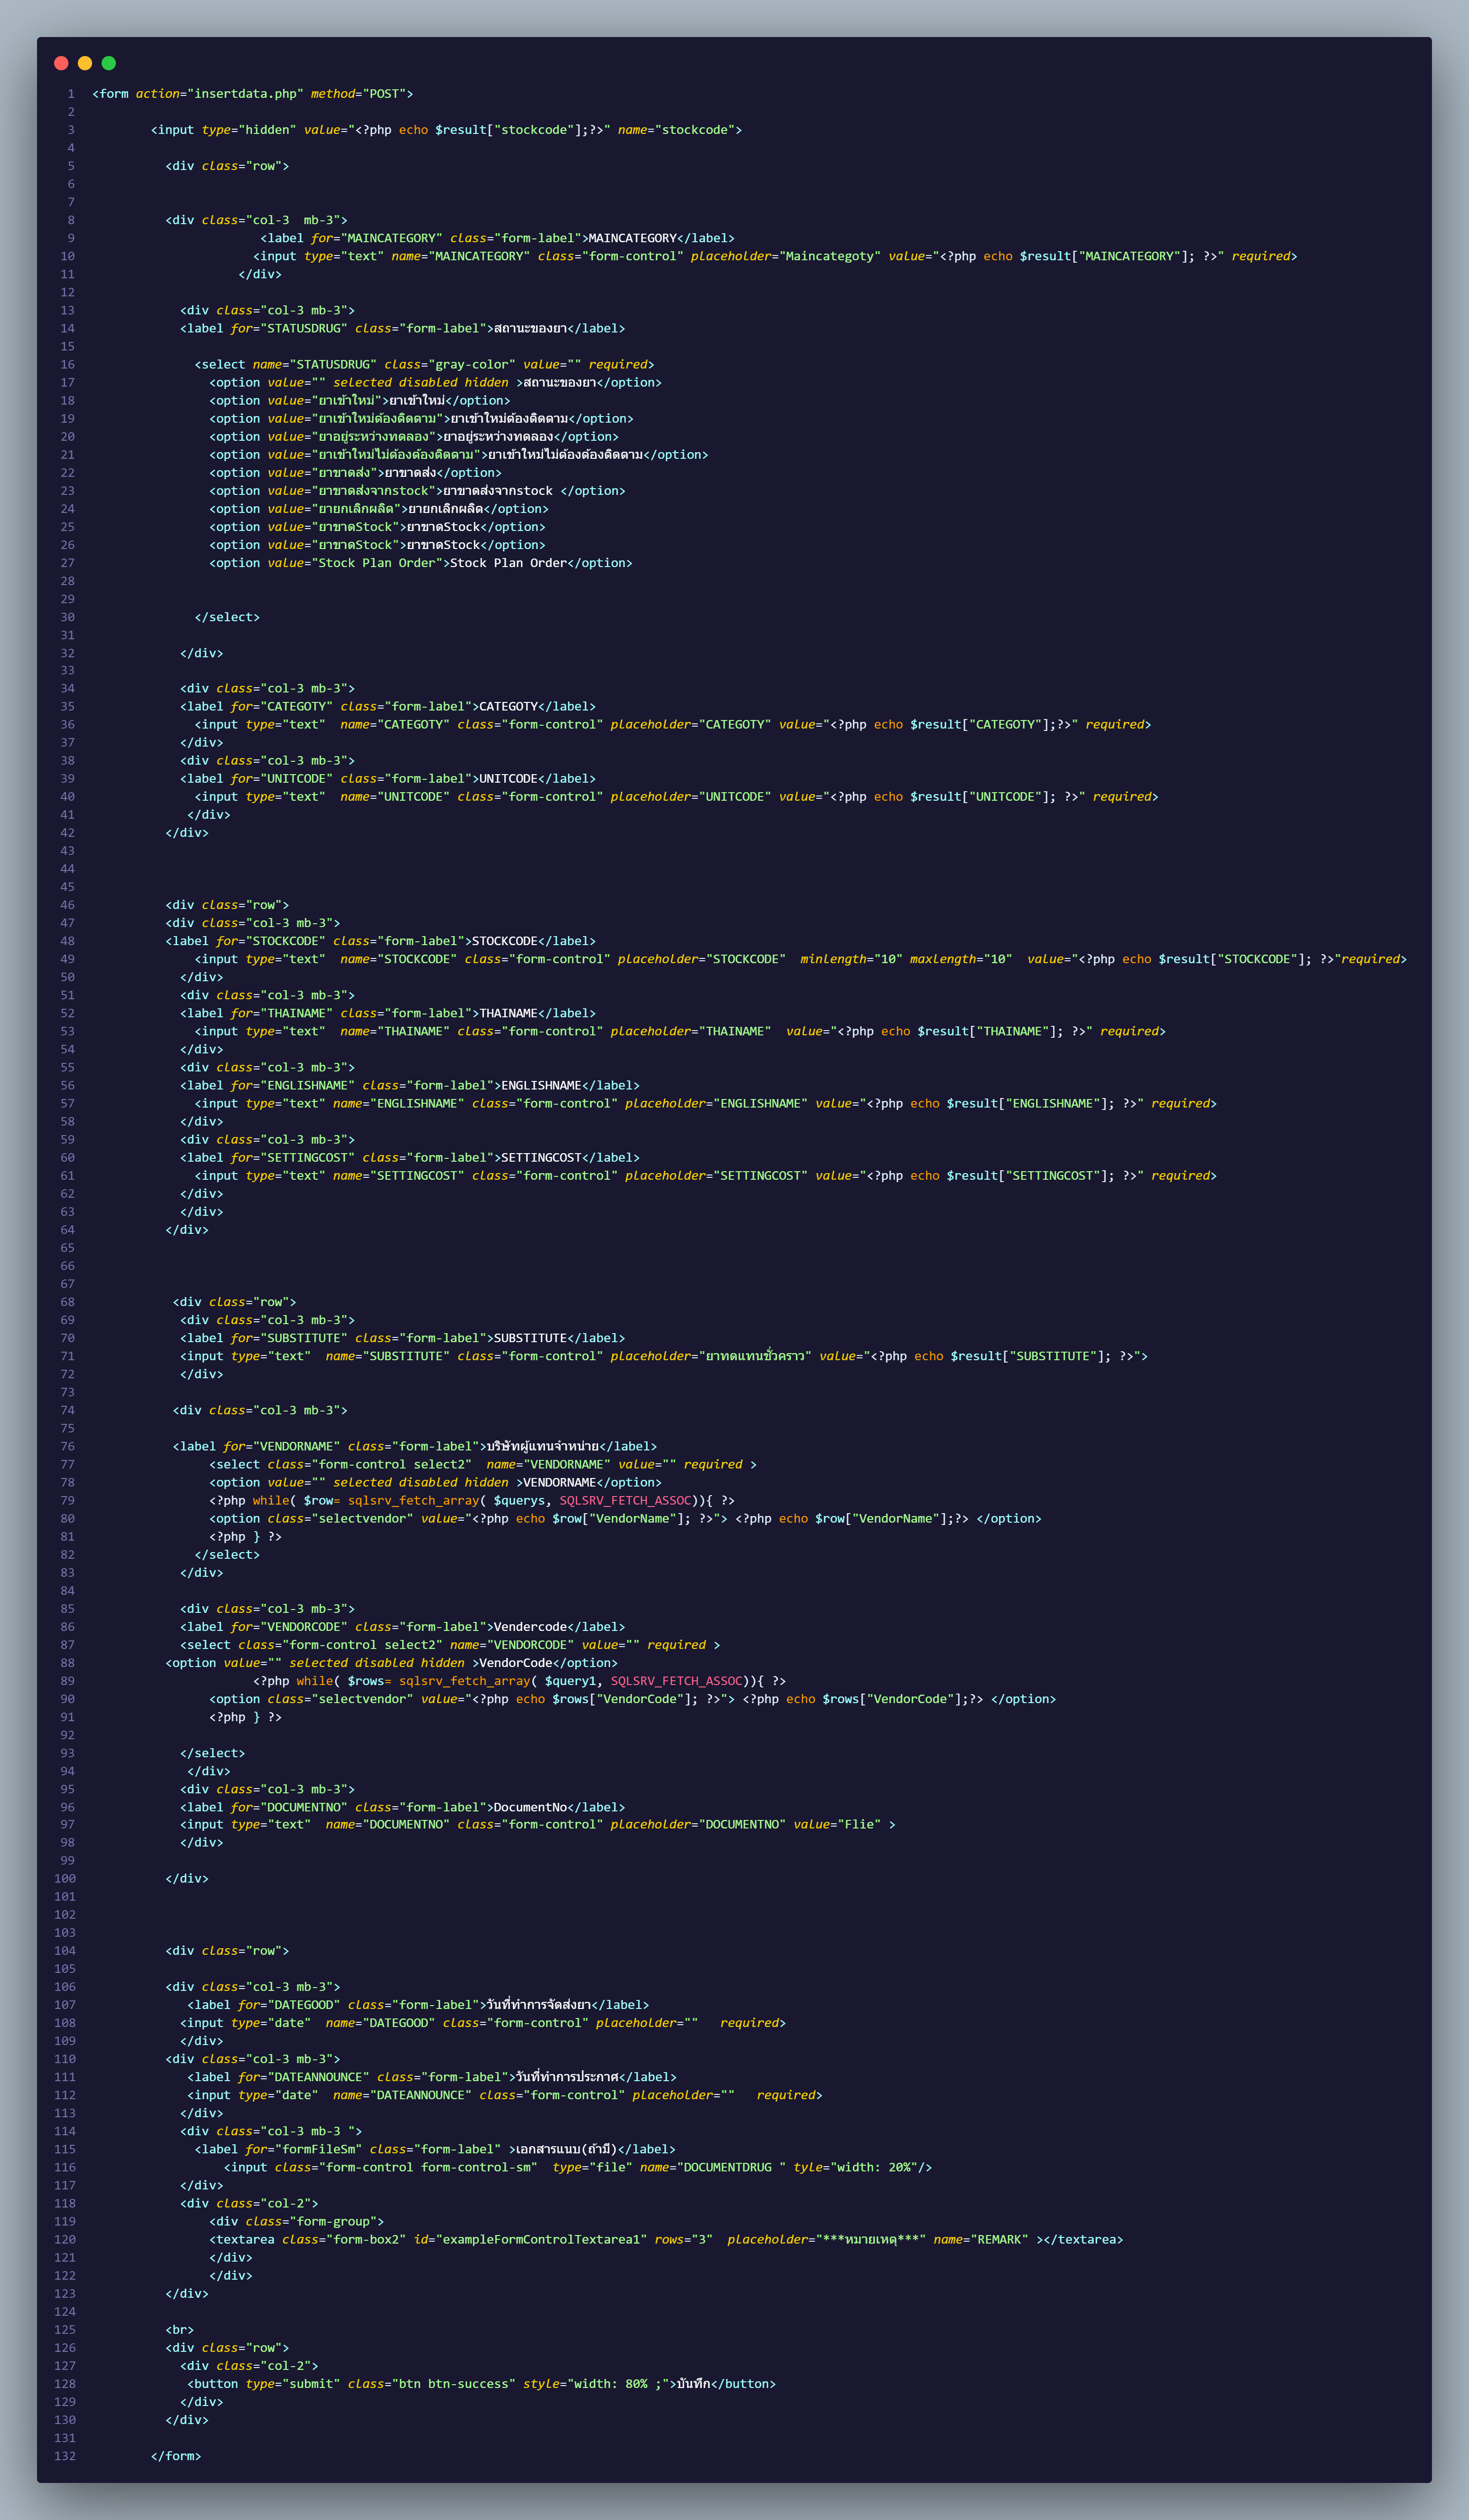
Task: Click the green maximize dot
Action: click(x=109, y=63)
